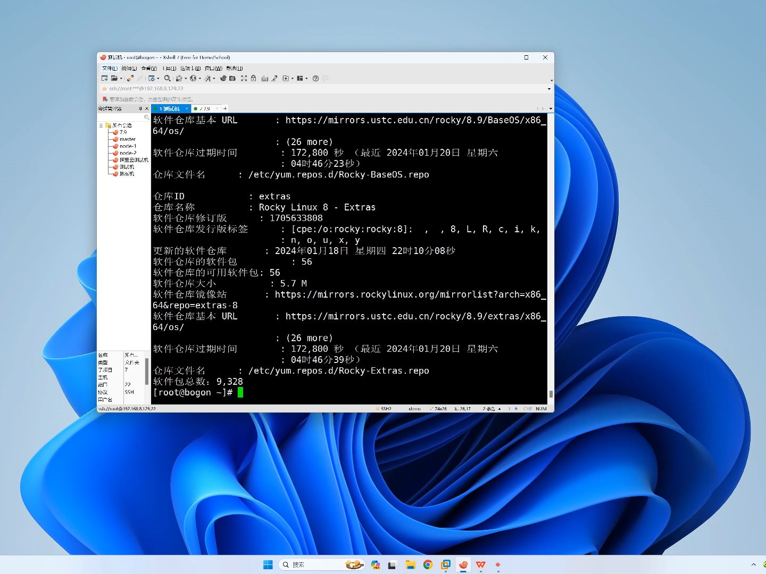
Task: Open the 查看(V) menu
Action: click(x=149, y=69)
